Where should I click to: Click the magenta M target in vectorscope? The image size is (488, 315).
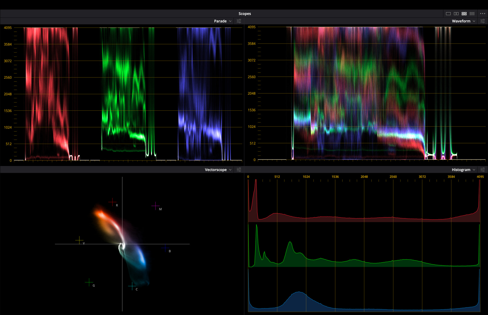[155, 206]
